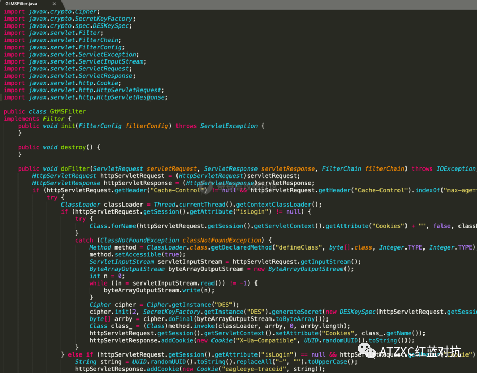Click the init method name

click(x=68, y=126)
